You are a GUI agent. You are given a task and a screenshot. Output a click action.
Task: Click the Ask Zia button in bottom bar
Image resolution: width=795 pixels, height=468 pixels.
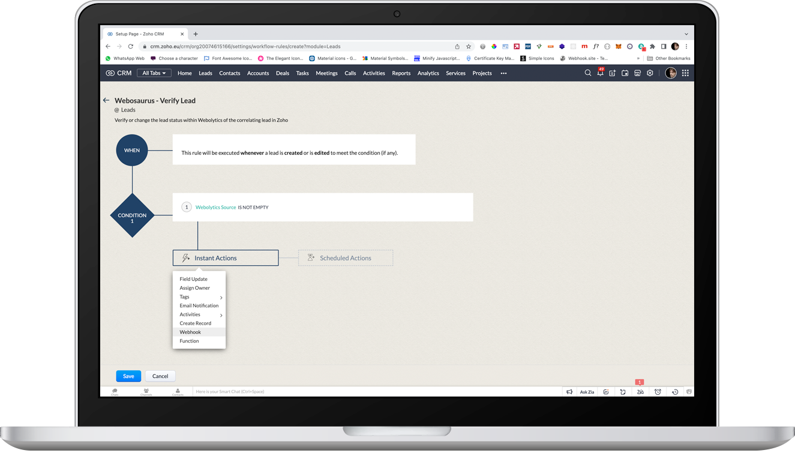pos(587,391)
